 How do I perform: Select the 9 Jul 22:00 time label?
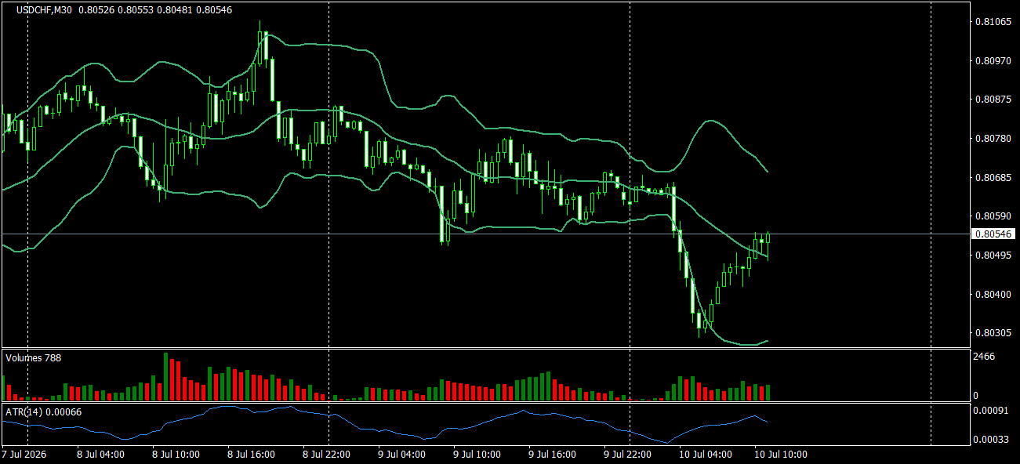point(627,455)
